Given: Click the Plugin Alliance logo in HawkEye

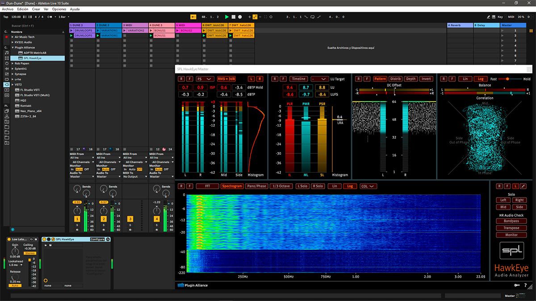Looking at the screenshot, I should tap(193, 285).
